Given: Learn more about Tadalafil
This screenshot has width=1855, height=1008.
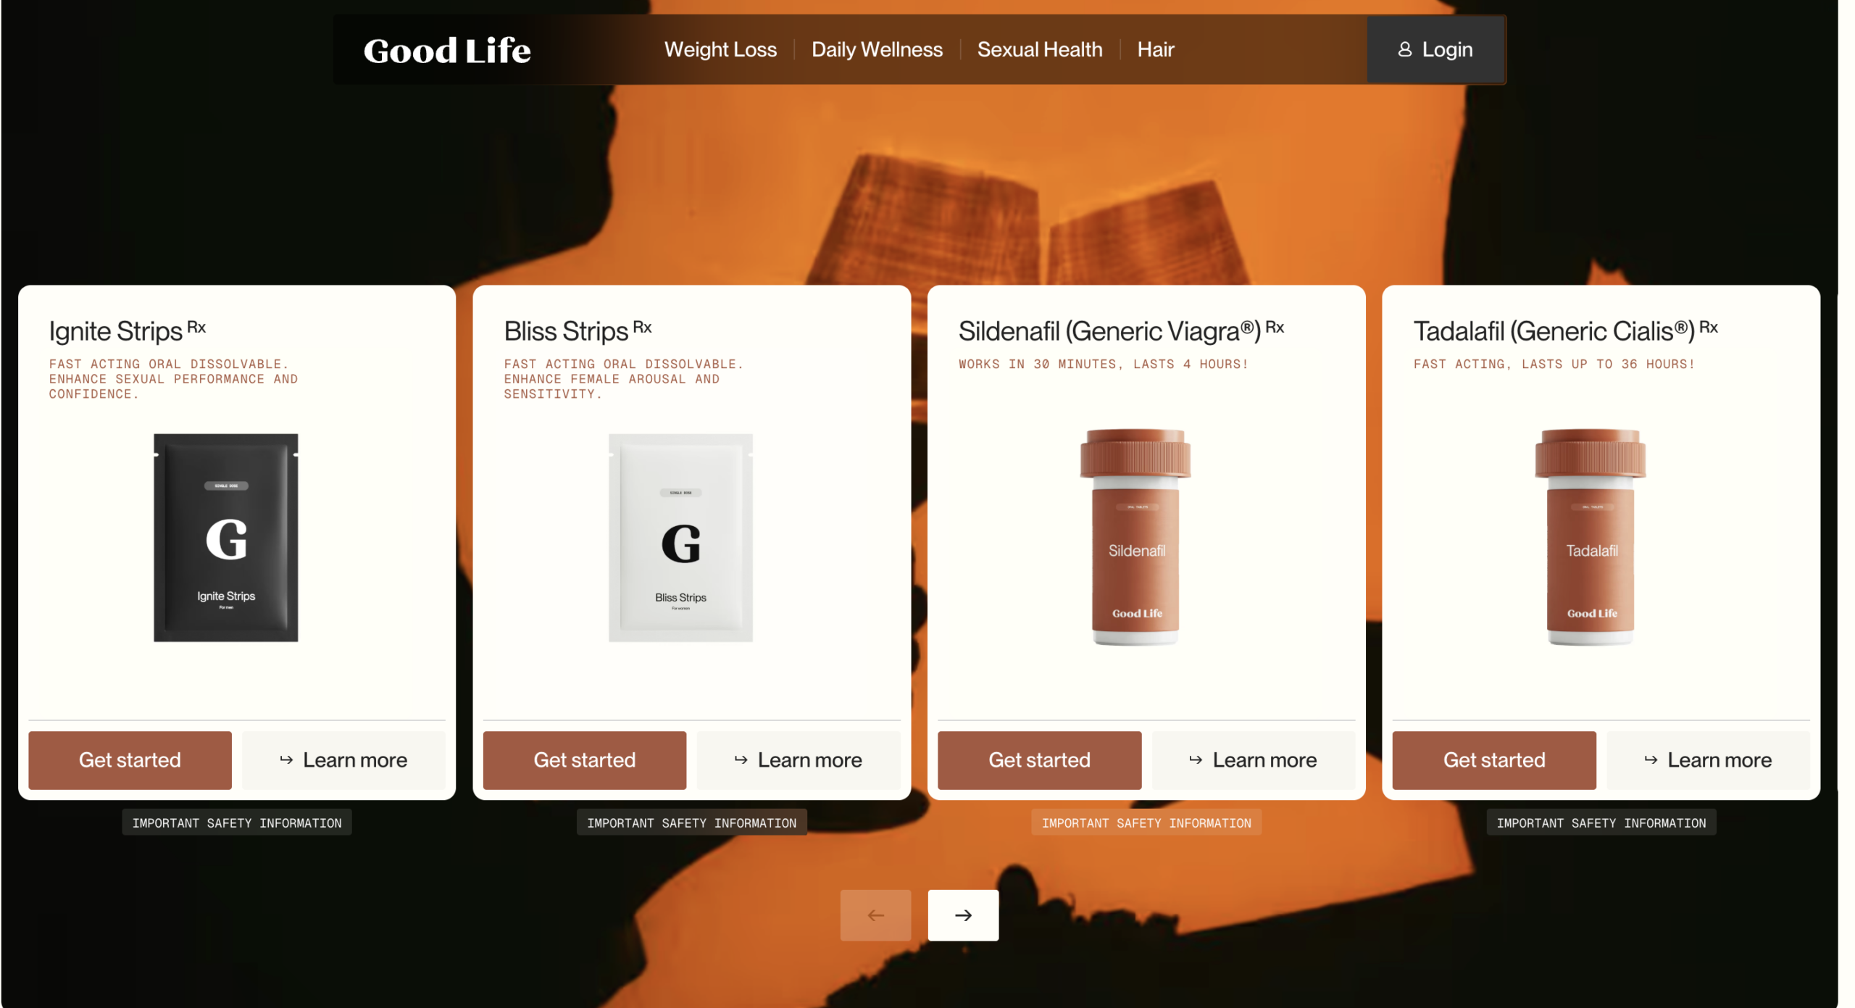Looking at the screenshot, I should 1707,759.
